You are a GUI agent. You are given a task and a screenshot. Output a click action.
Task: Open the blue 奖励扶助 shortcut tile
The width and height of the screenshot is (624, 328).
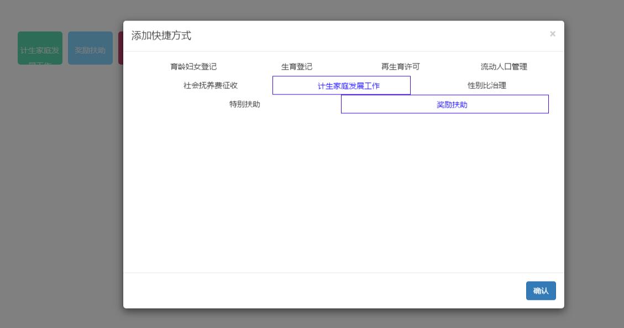click(x=90, y=48)
